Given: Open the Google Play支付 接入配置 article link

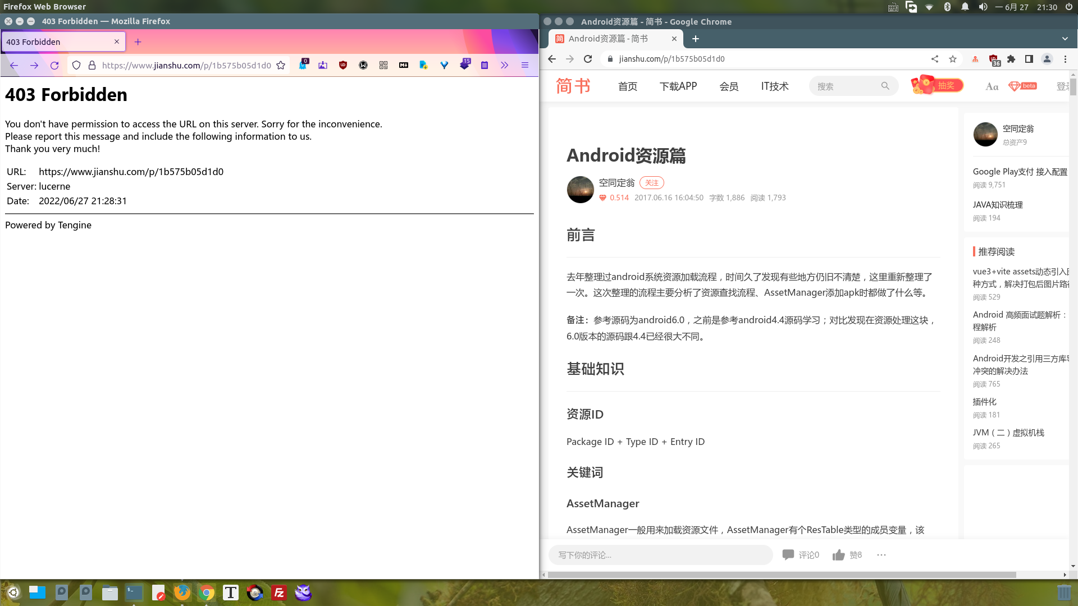Looking at the screenshot, I should [1020, 172].
